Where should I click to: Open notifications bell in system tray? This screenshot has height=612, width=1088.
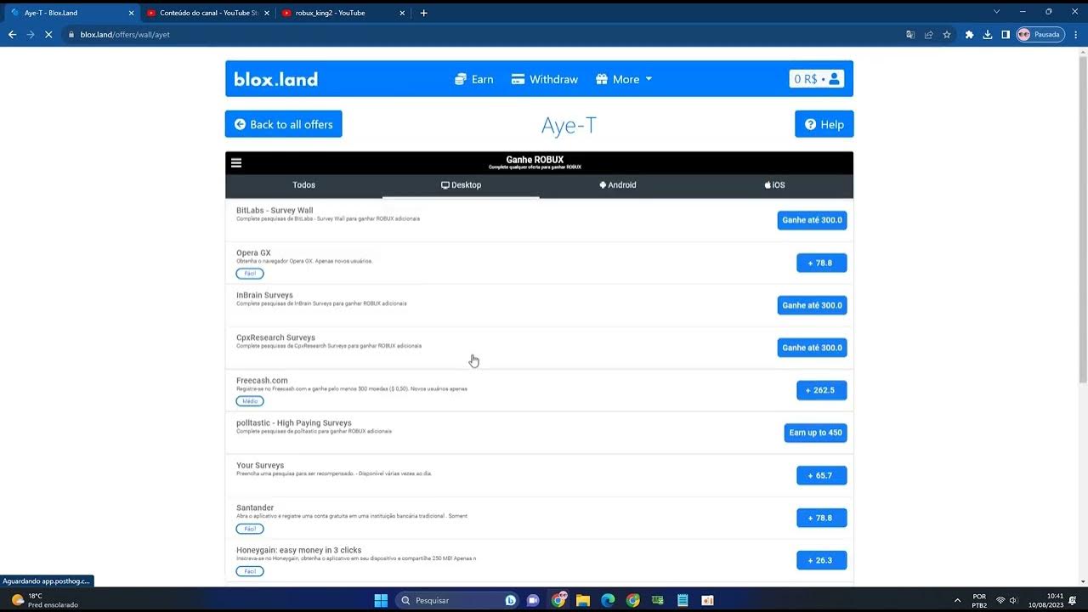click(1073, 600)
